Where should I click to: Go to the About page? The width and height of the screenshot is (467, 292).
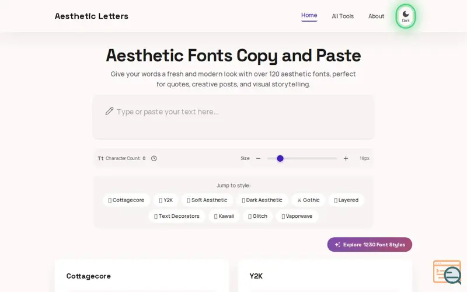click(376, 16)
